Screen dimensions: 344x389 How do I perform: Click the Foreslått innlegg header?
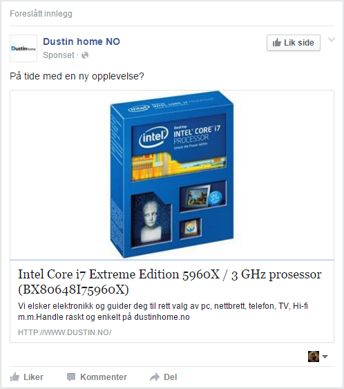(x=41, y=14)
